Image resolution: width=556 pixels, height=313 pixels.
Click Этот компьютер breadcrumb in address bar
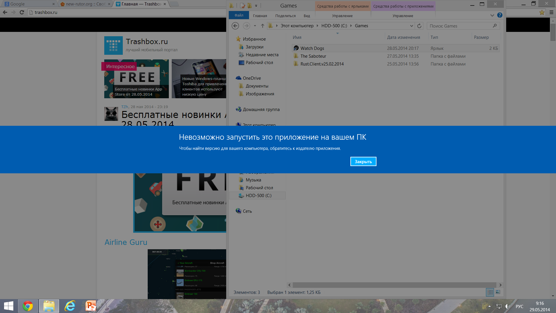tap(297, 26)
